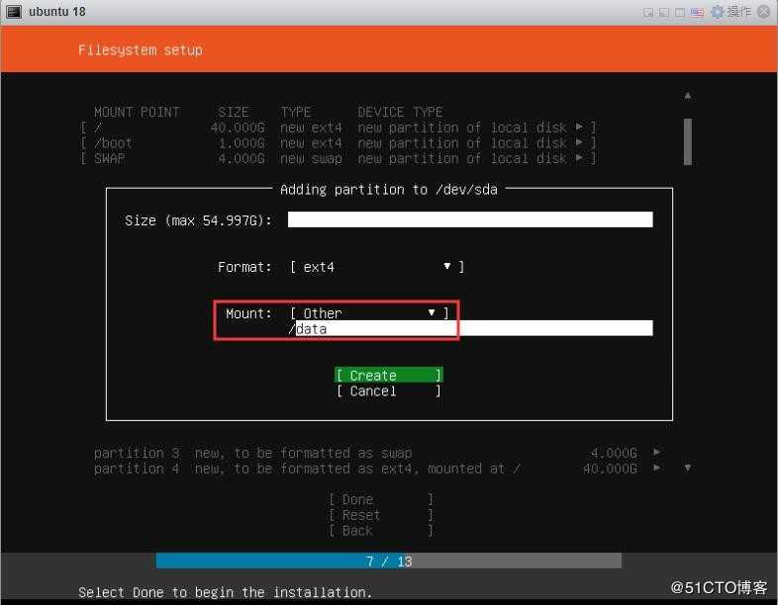Viewport: 778px width, 605px height.
Task: Expand the partition 4 ext4 row arrow
Action: [x=656, y=468]
